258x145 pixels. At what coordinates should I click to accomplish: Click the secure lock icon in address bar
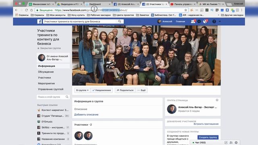coord(37,10)
